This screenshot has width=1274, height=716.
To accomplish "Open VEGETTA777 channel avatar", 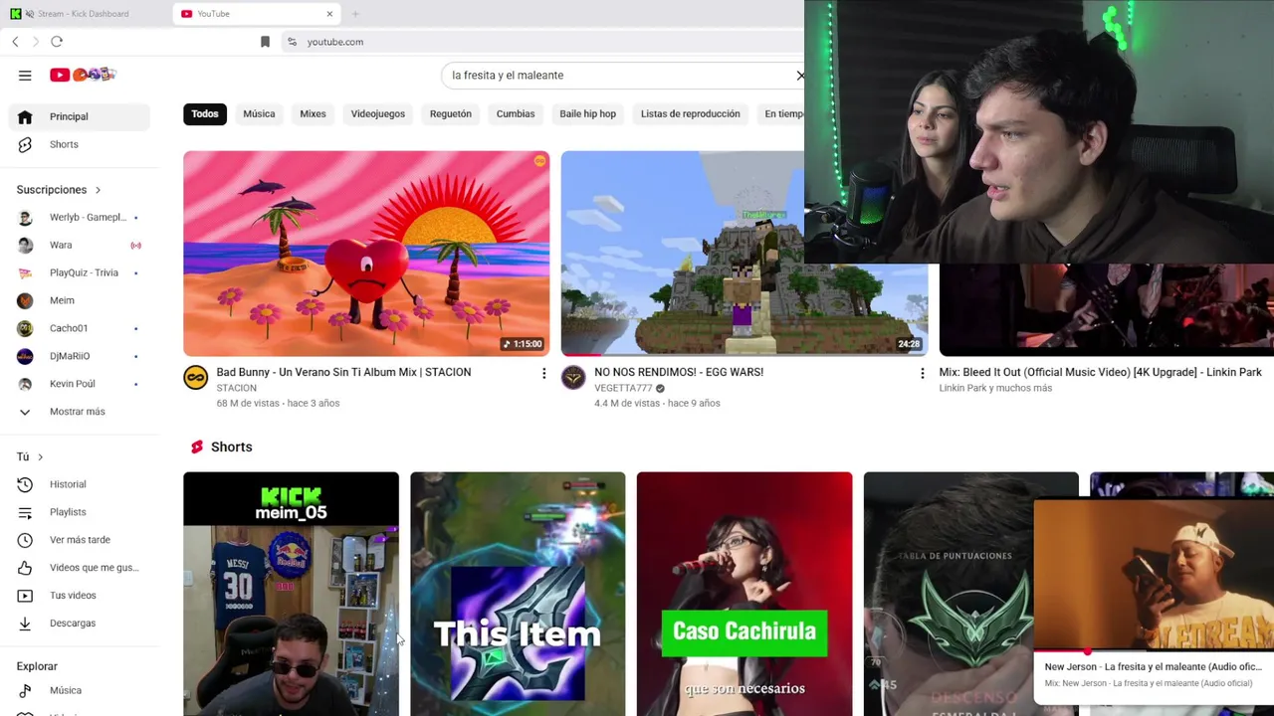I will pos(573,378).
